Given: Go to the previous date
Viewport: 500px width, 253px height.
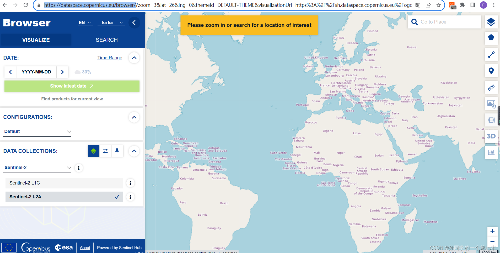Looking at the screenshot, I should point(10,72).
